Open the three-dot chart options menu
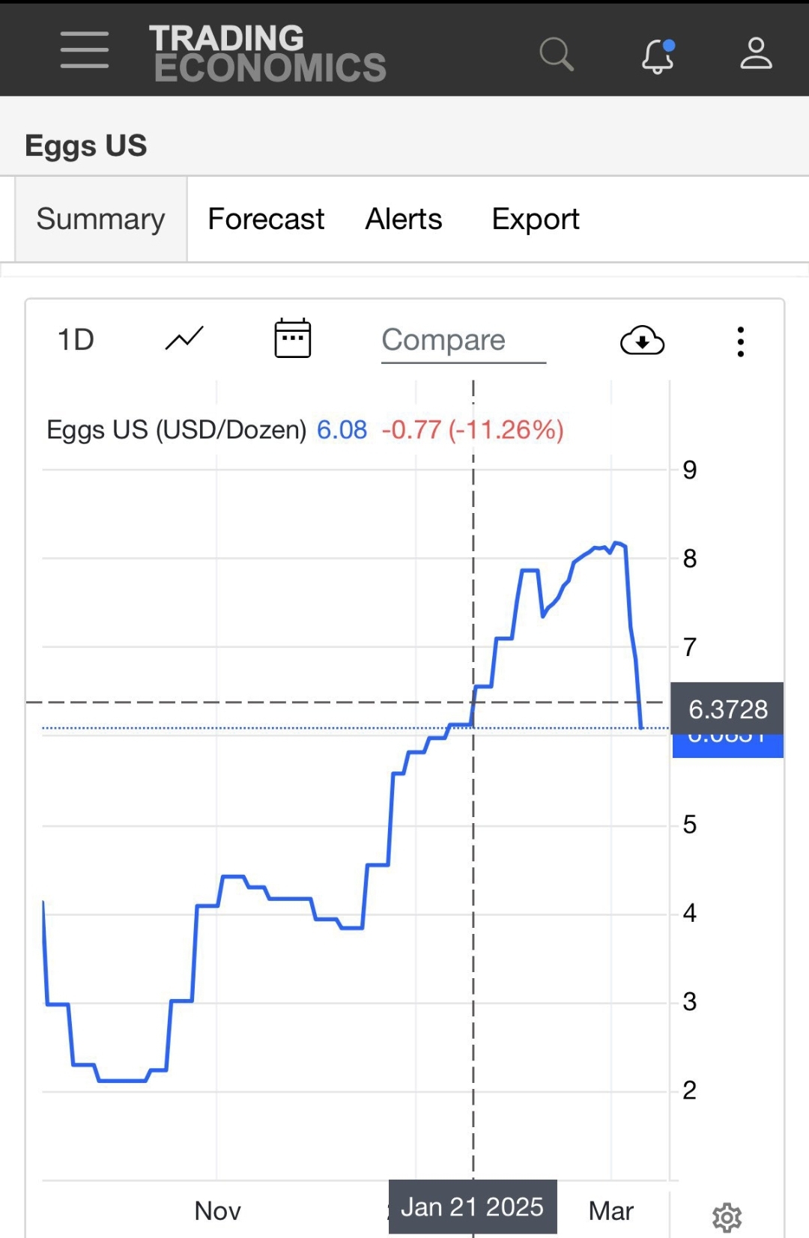Image resolution: width=809 pixels, height=1238 pixels. 740,342
